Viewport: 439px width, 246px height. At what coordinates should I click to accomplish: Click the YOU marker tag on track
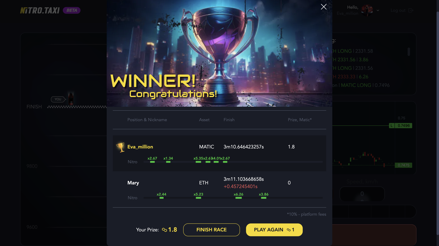pyautogui.click(x=58, y=99)
